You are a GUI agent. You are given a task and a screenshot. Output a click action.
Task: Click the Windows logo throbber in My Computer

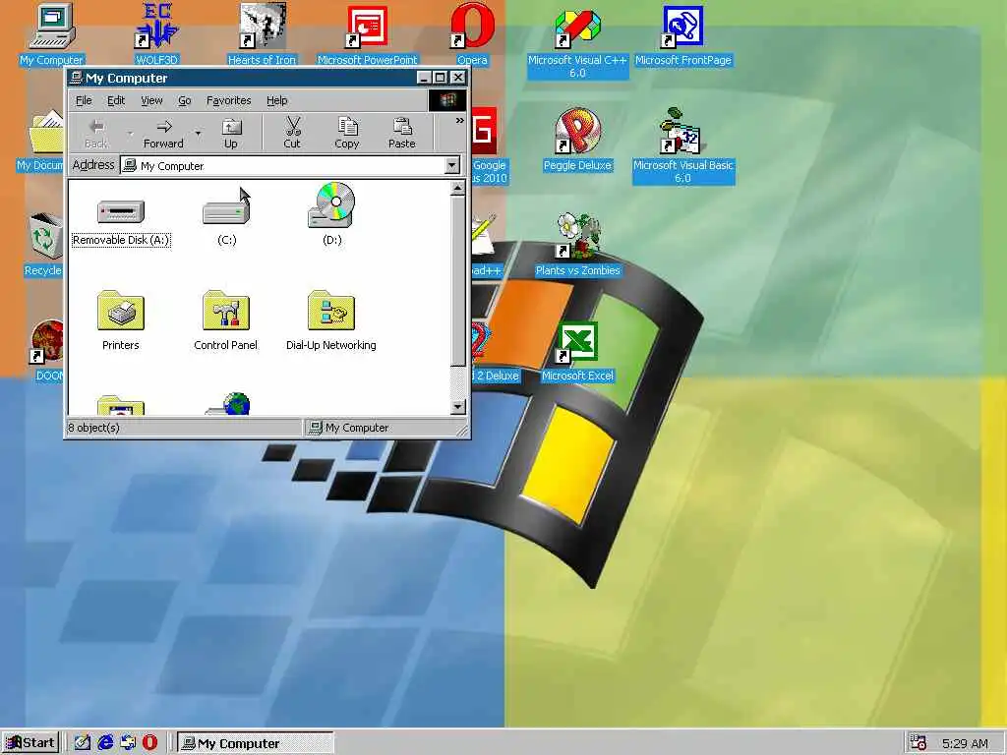[x=447, y=100]
